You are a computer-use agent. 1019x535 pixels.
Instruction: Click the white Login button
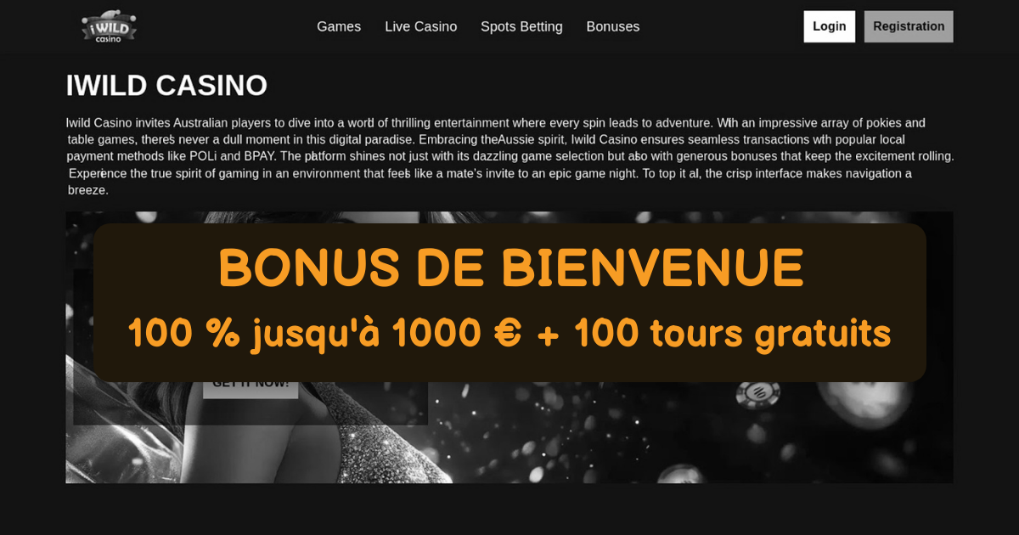(x=830, y=26)
